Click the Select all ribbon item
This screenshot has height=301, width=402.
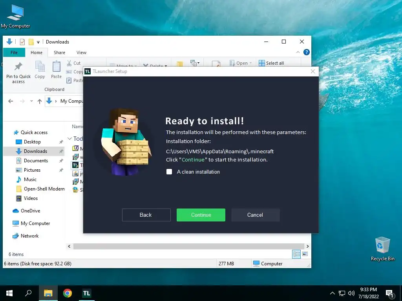tap(271, 63)
